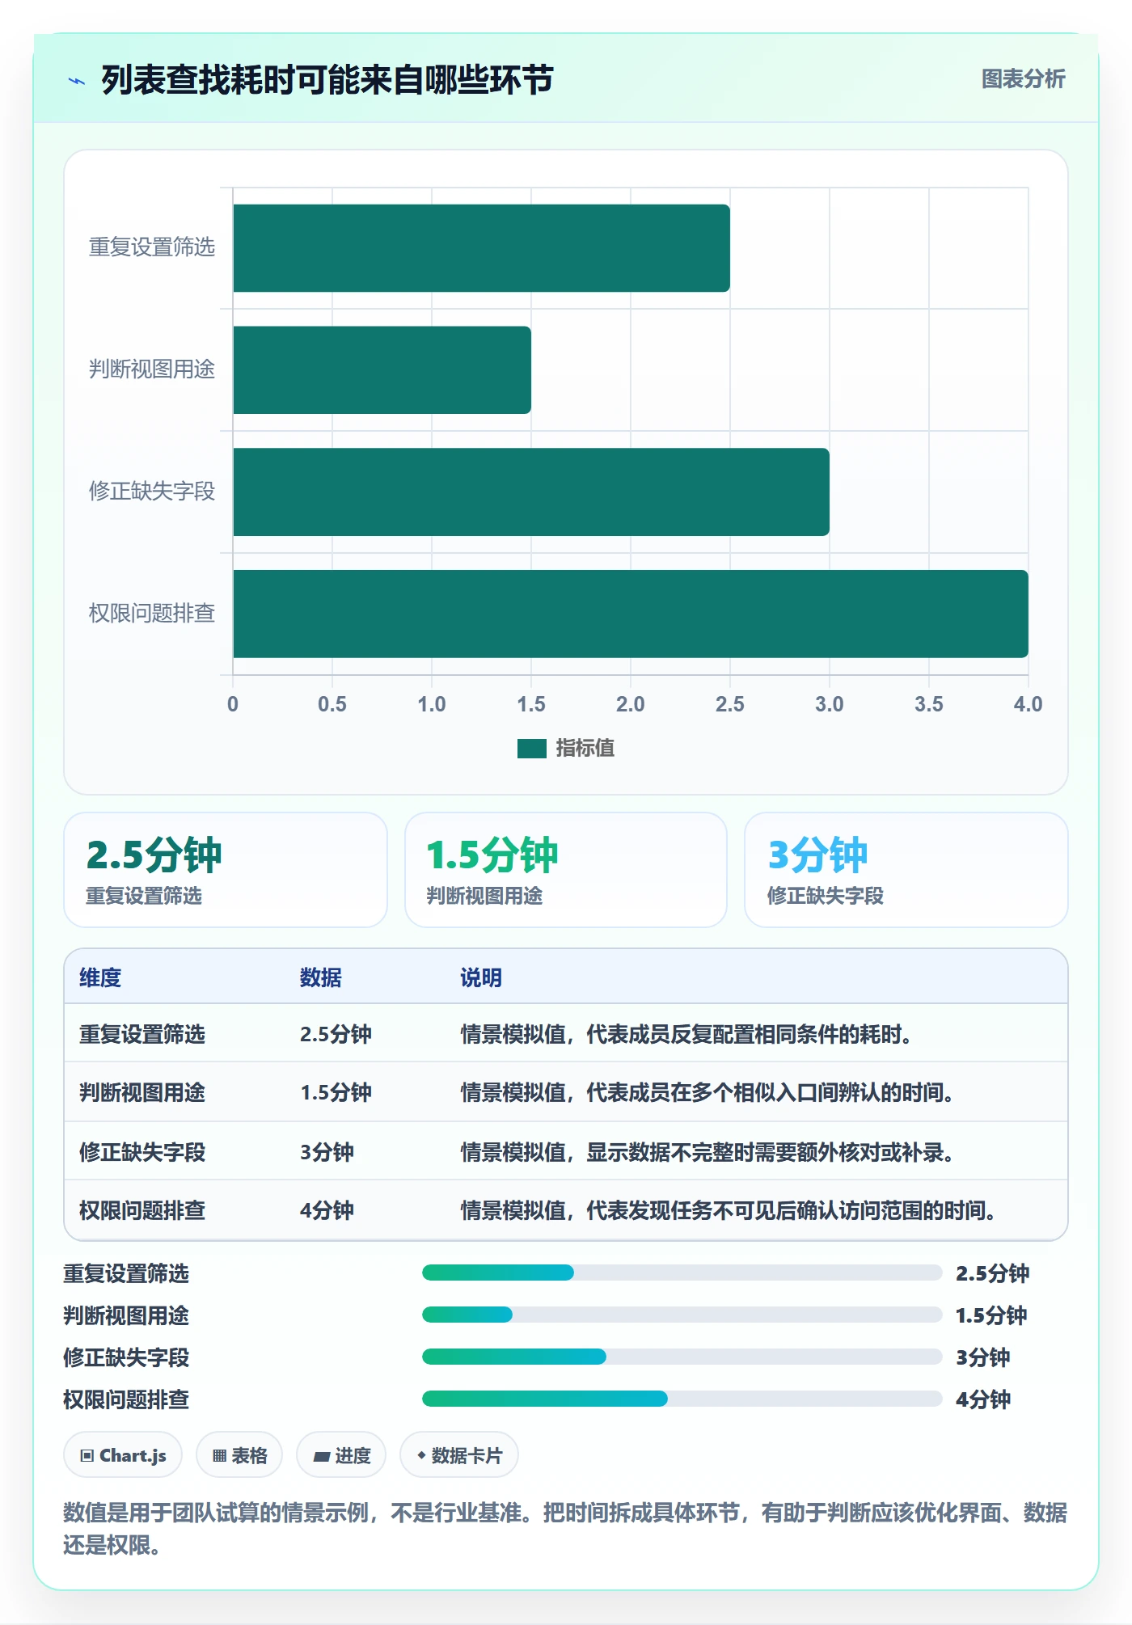Viewport: 1132px width, 1625px height.
Task: Click the chart bar for 修正缺失字段
Action: tap(531, 492)
